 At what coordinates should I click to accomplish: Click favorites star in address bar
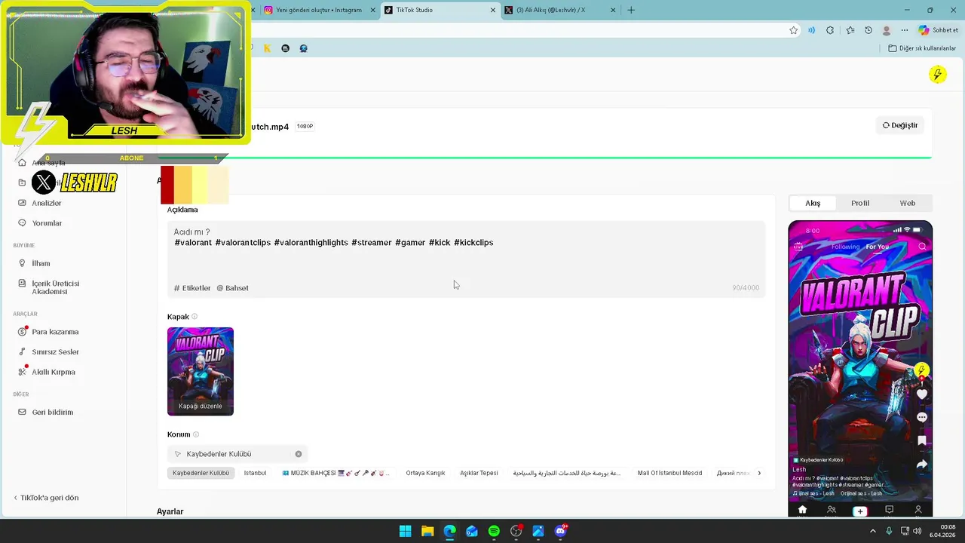tap(793, 30)
